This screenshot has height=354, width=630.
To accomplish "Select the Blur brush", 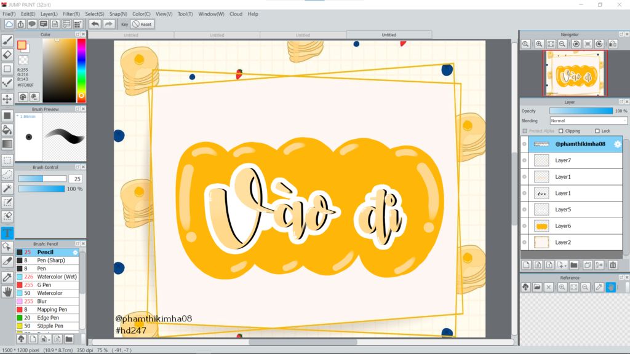I will pyautogui.click(x=47, y=301).
